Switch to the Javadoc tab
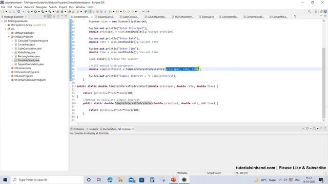The height and width of the screenshot is (184, 328). coord(92,129)
